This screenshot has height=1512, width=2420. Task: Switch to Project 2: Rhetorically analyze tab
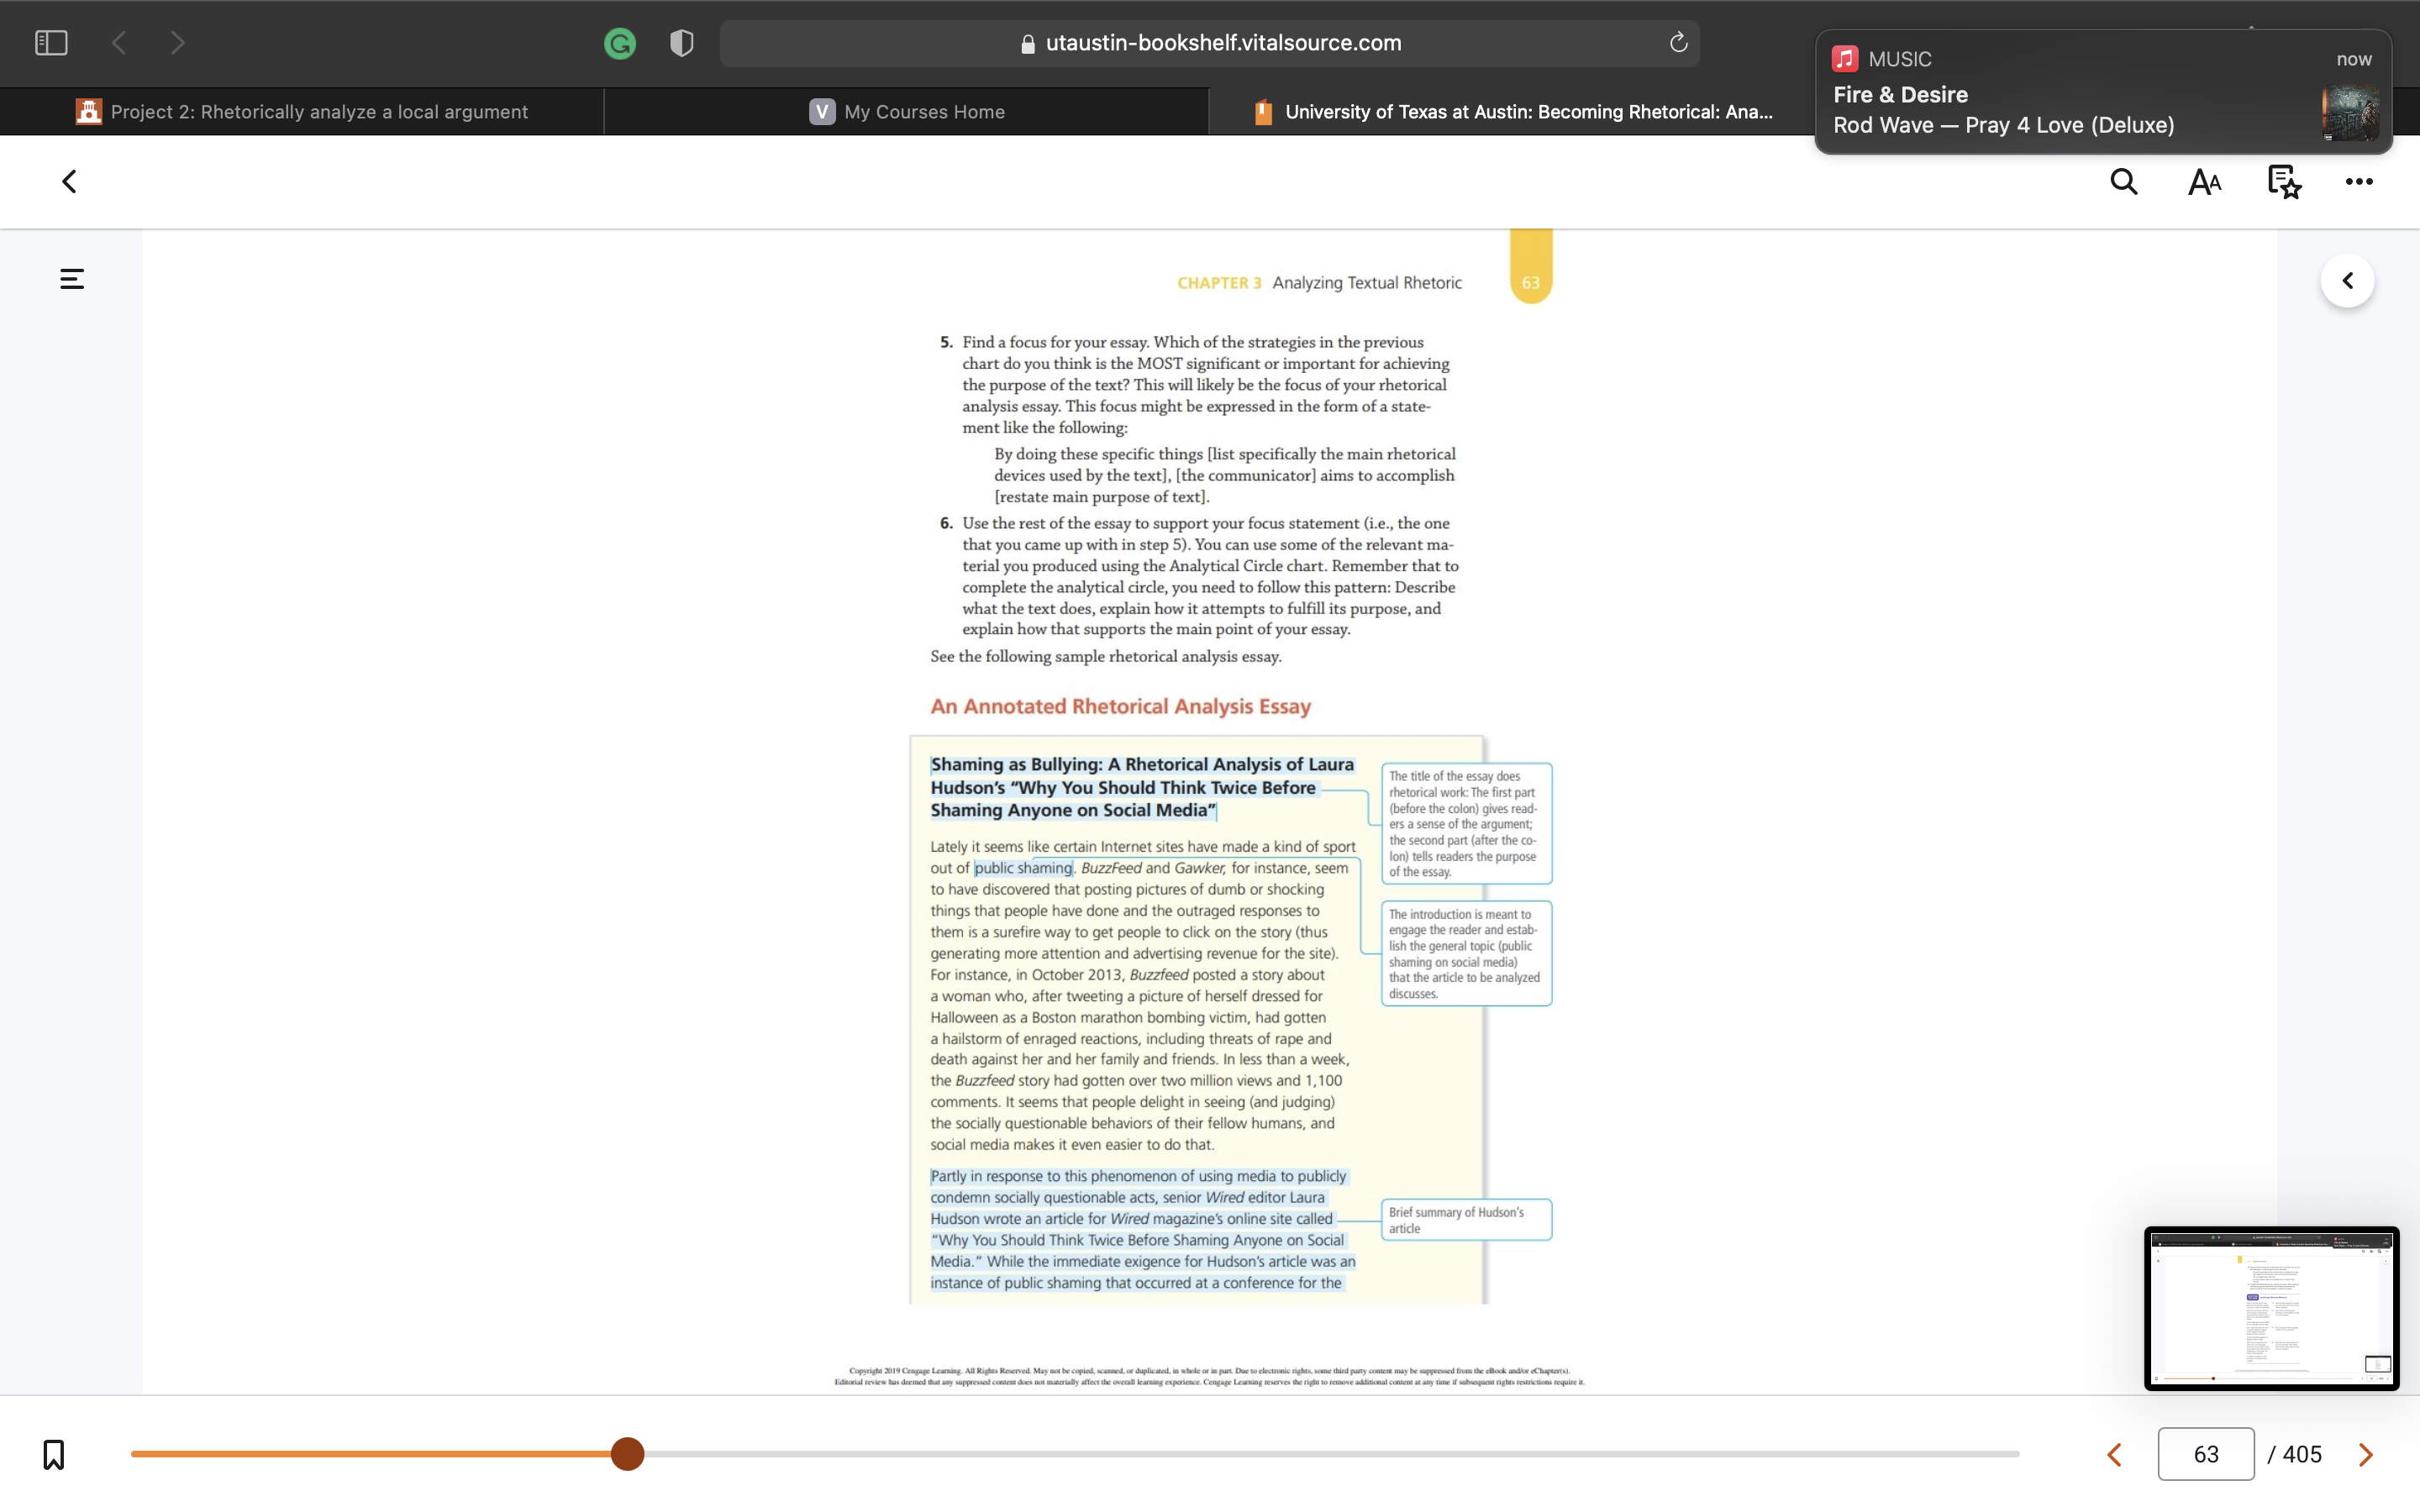coord(302,112)
